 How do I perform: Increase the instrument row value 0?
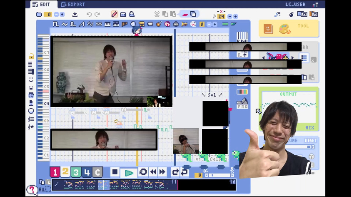pyautogui.click(x=215, y=24)
